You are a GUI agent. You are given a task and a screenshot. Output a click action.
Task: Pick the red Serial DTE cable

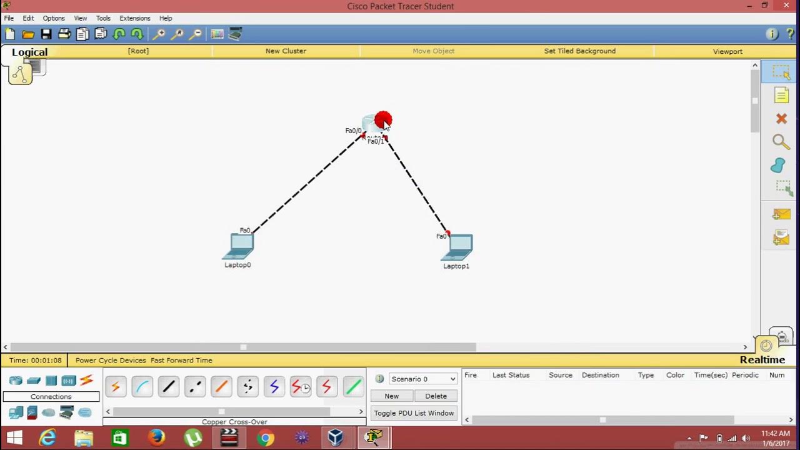pos(327,387)
